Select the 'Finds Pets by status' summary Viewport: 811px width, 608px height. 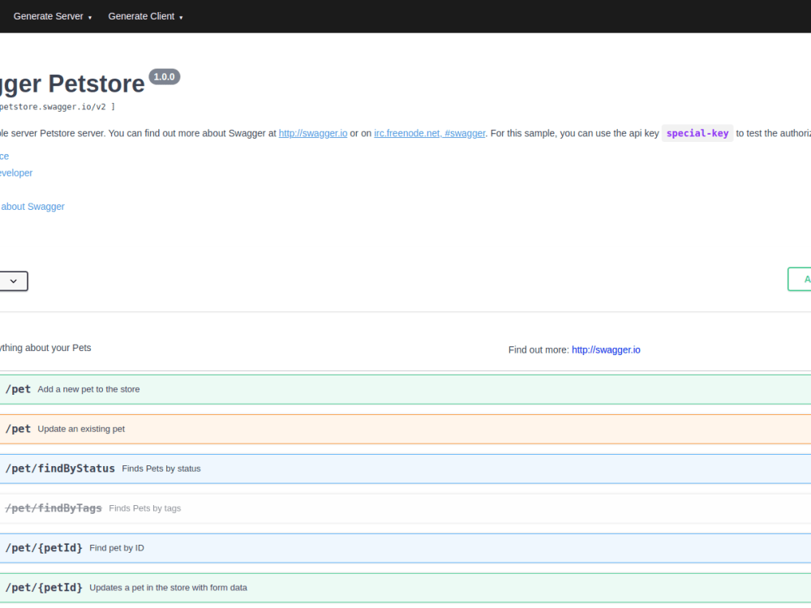click(x=161, y=469)
